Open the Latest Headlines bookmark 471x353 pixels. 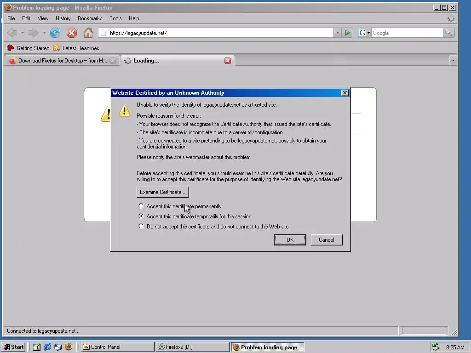pos(76,48)
